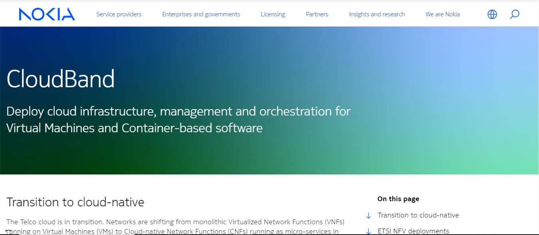Select the CloudBand hero banner description text
This screenshot has height=235, width=539.
coord(178,119)
